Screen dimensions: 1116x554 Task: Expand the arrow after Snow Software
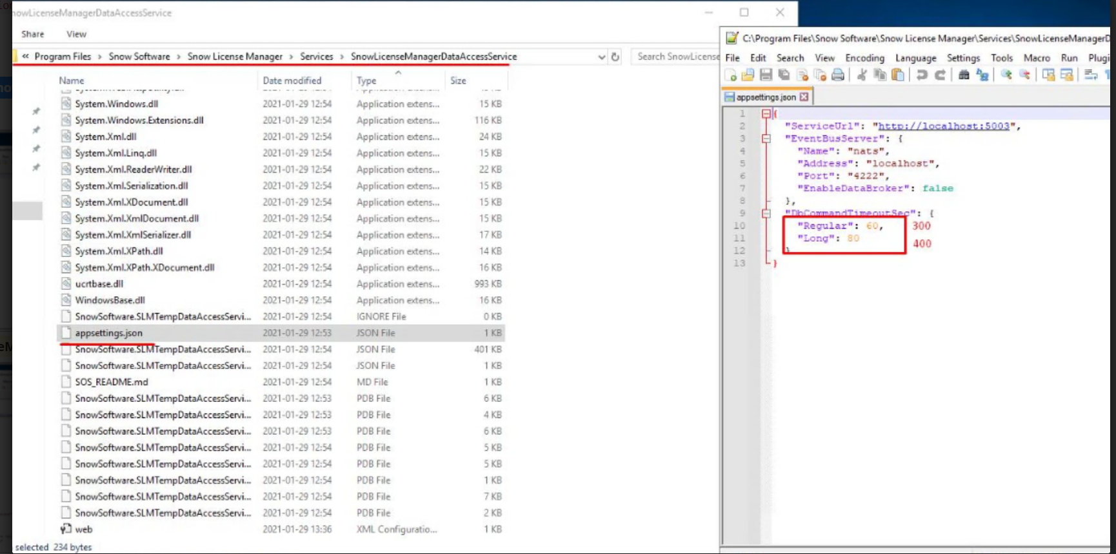179,57
